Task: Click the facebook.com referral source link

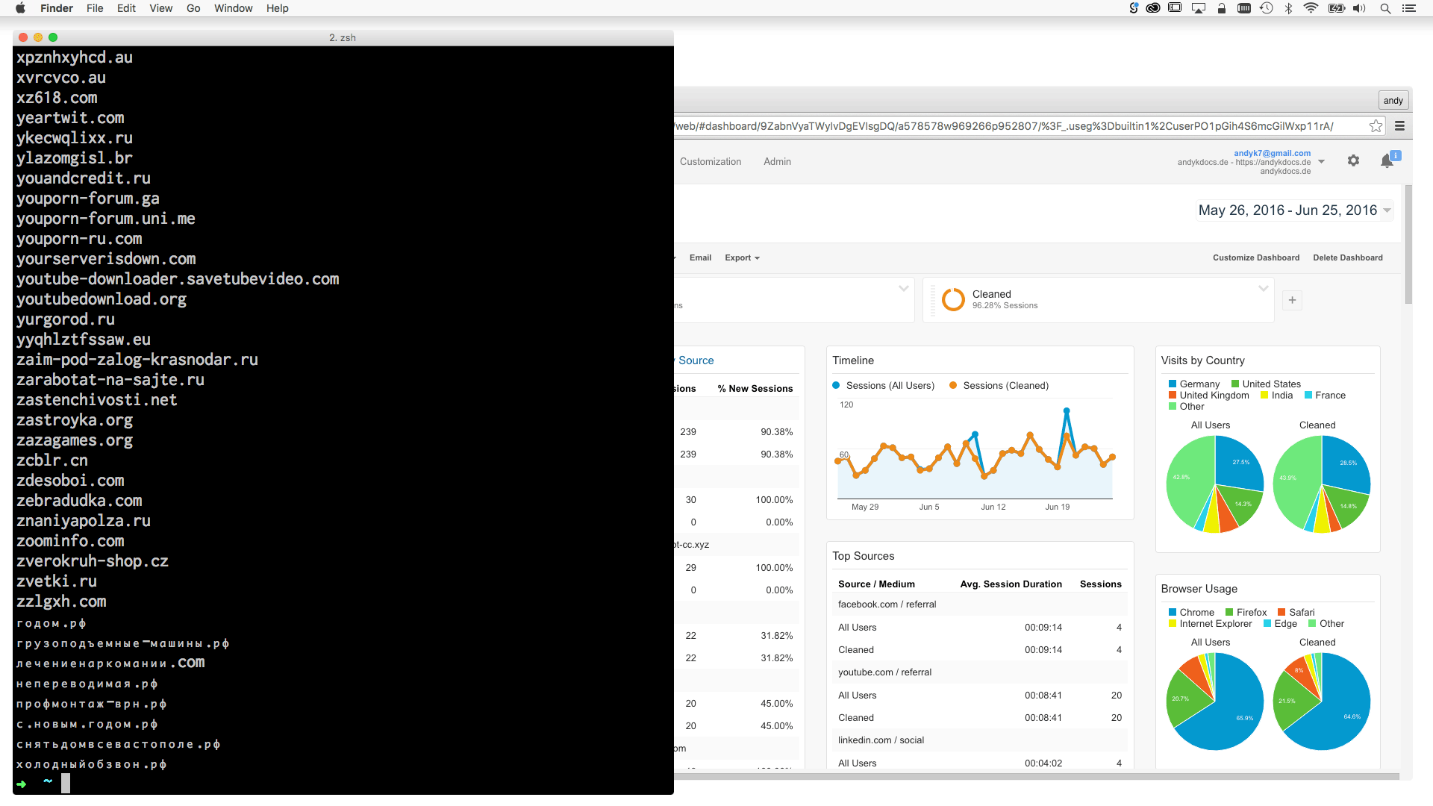Action: [x=886, y=603]
